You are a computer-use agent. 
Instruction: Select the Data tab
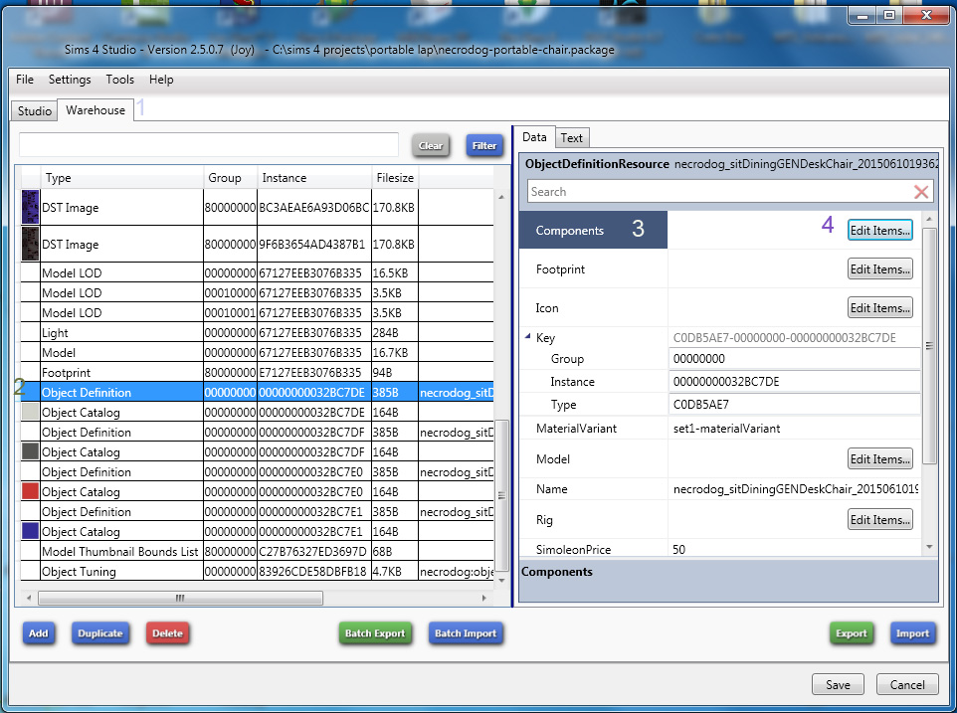pyautogui.click(x=534, y=137)
